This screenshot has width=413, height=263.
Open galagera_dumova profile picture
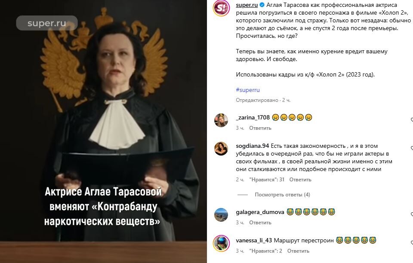coord(221,215)
